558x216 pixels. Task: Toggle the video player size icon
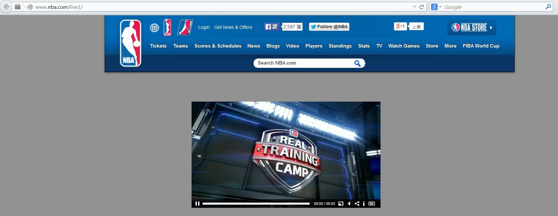[341, 204]
